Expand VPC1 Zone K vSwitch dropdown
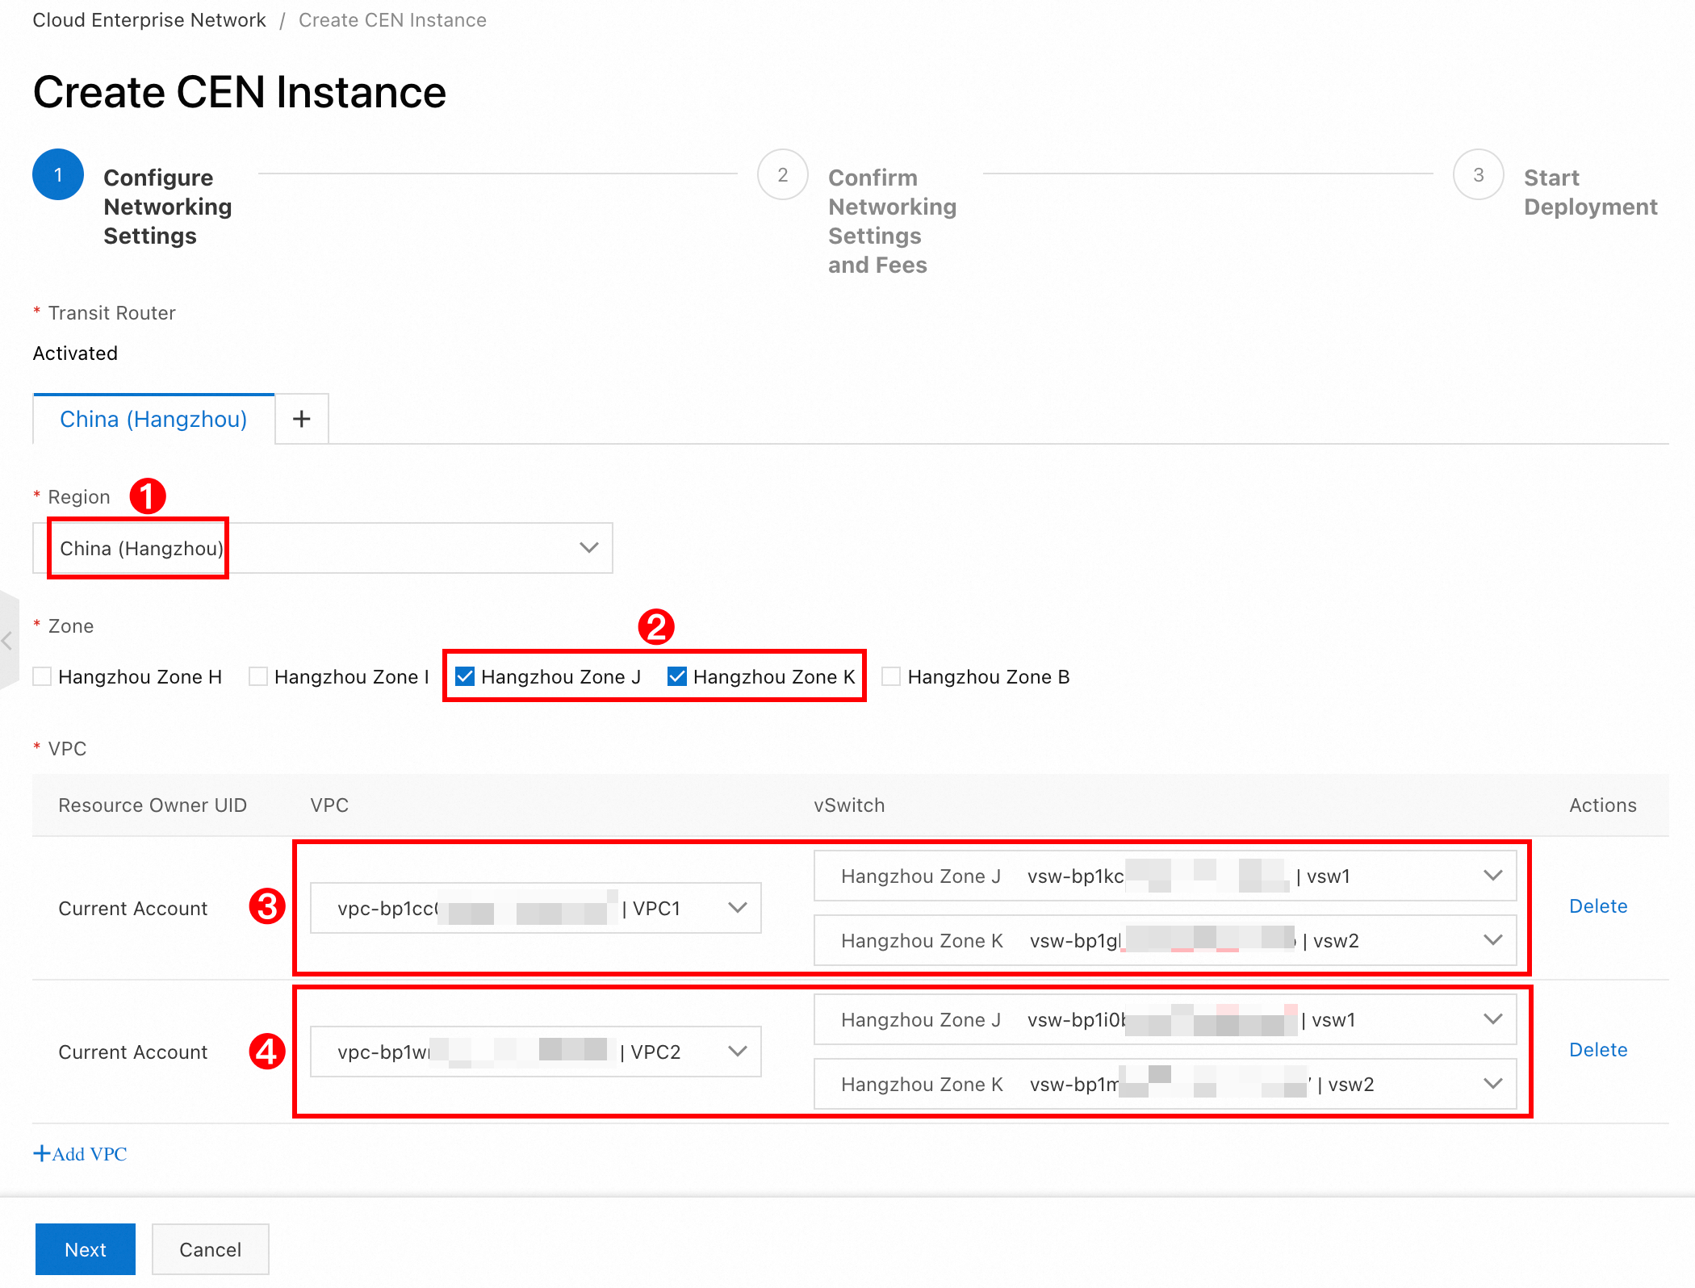Viewport: 1695px width, 1288px height. tap(1166, 940)
